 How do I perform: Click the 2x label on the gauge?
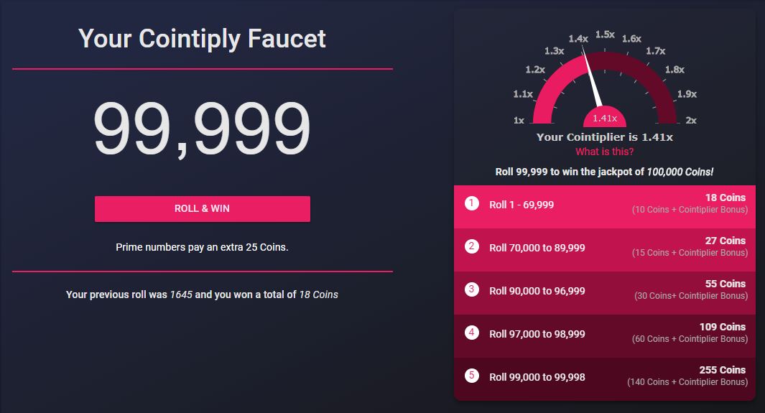pos(691,121)
